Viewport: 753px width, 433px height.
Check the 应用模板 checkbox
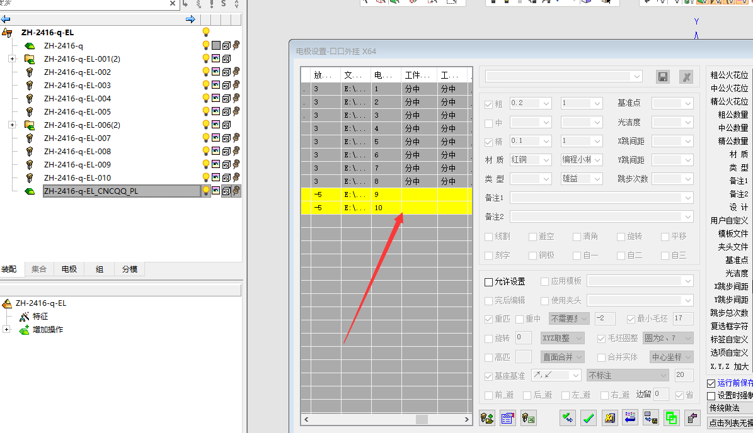[x=544, y=281]
